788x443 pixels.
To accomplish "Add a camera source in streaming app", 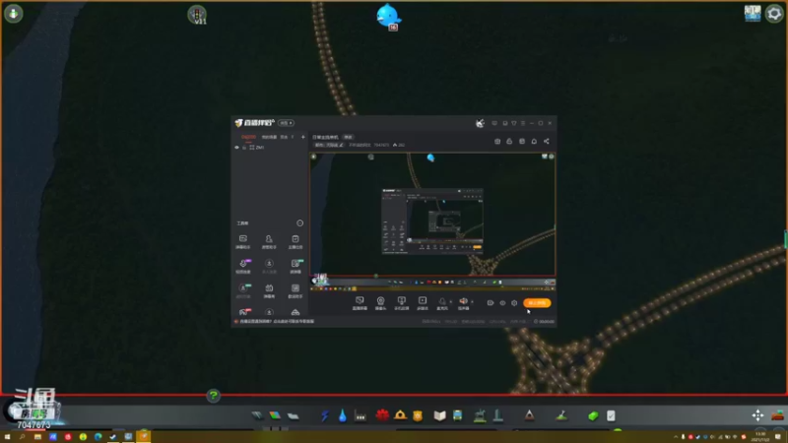I will (x=380, y=303).
